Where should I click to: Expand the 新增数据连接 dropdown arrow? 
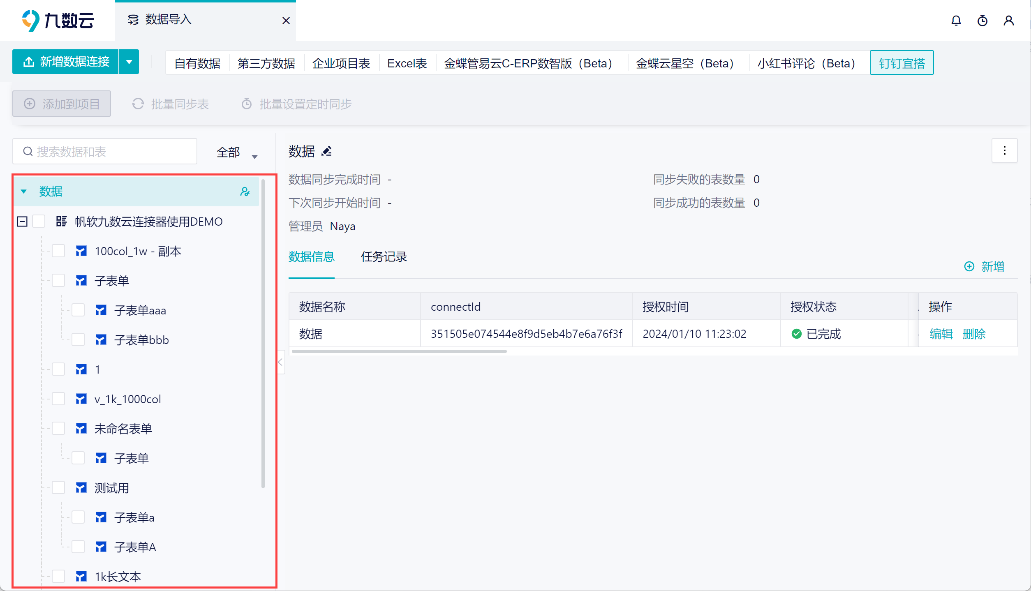(129, 62)
